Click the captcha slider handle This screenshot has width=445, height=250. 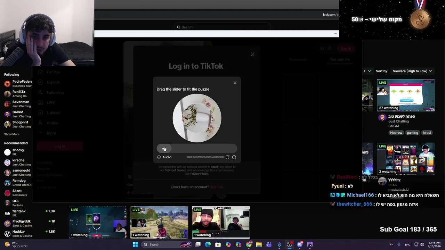(x=164, y=149)
